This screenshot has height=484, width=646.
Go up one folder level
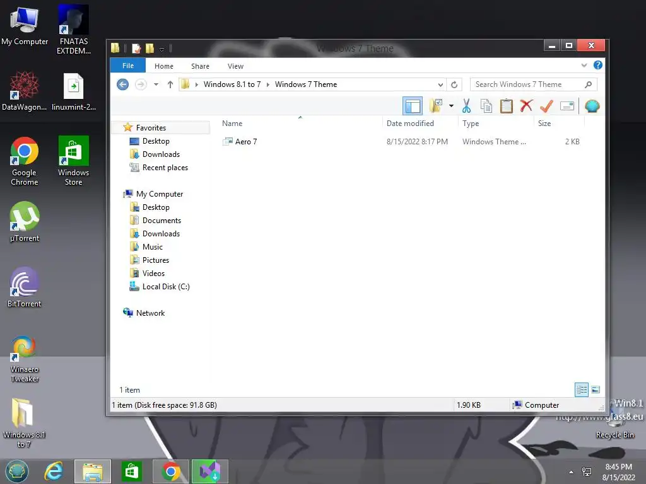(170, 84)
